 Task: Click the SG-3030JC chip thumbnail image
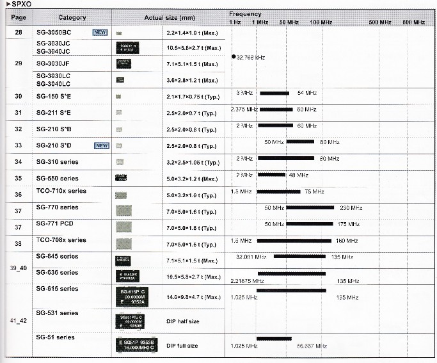(127, 47)
